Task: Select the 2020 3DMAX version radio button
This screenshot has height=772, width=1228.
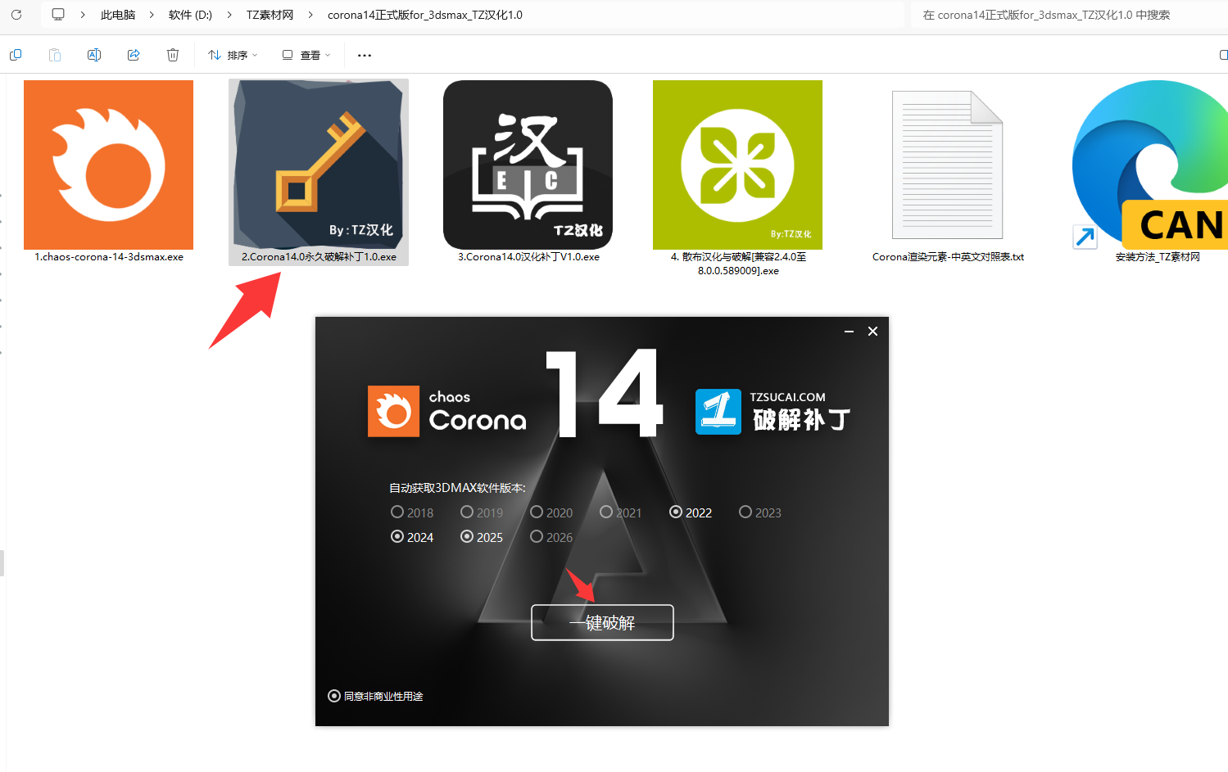Action: point(537,512)
